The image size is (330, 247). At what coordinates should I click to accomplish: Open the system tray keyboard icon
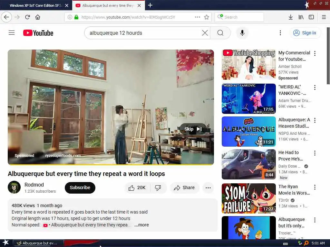286,244
